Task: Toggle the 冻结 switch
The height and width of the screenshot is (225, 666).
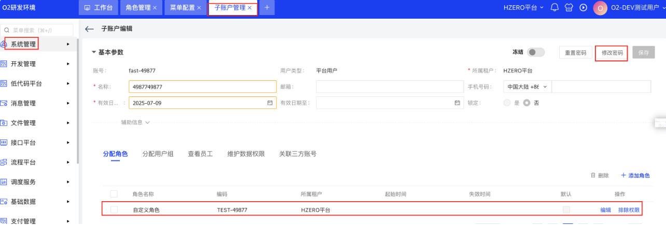Action: (x=536, y=52)
